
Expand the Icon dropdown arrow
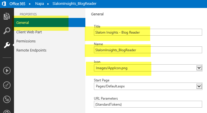pos(199,68)
